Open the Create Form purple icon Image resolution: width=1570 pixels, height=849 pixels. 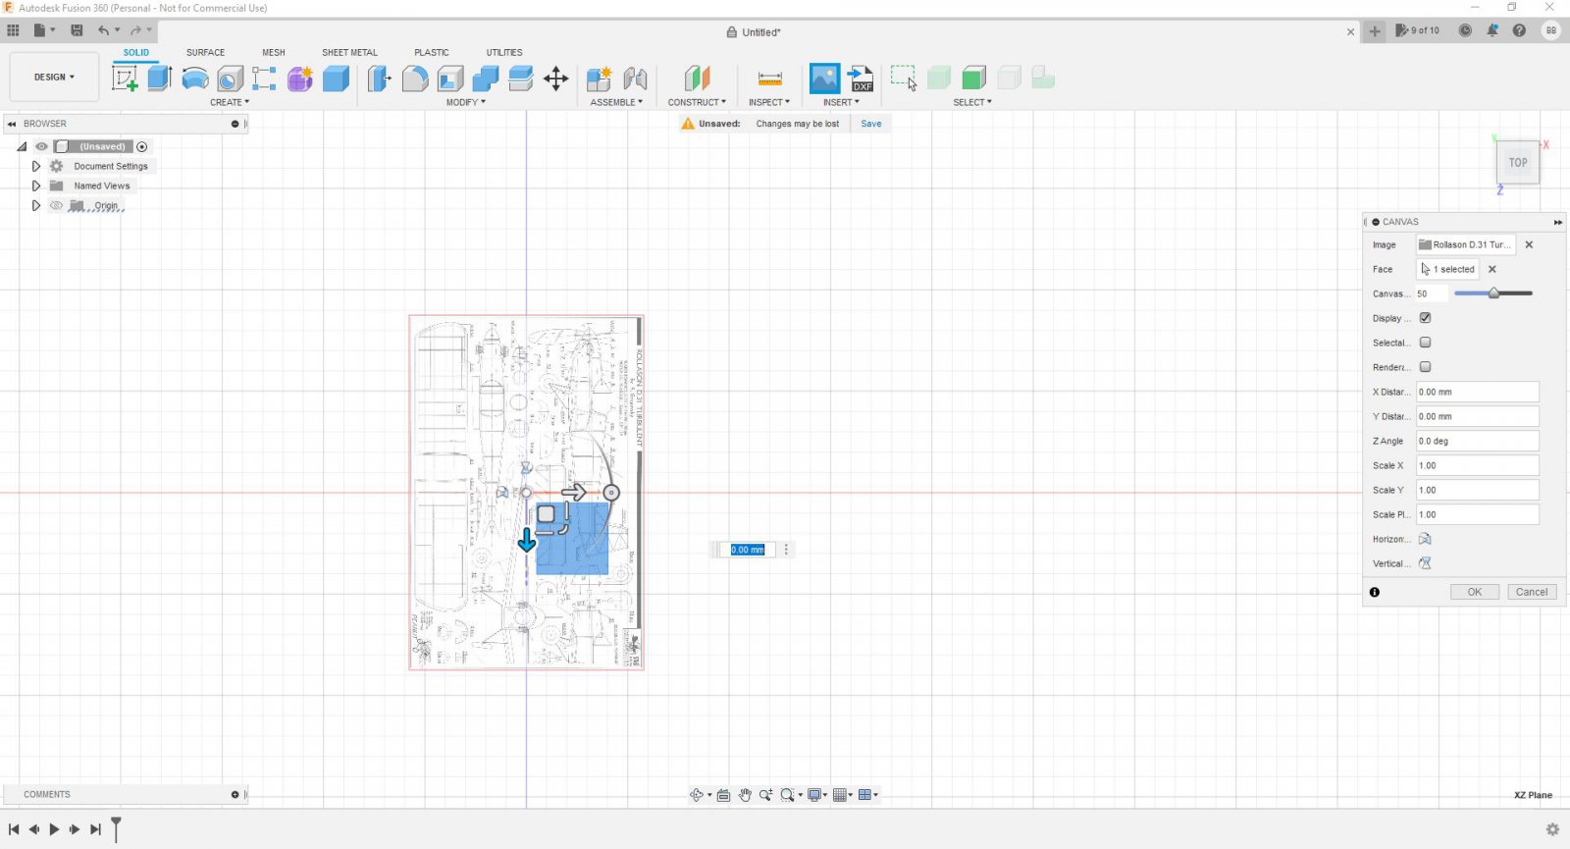pyautogui.click(x=300, y=79)
